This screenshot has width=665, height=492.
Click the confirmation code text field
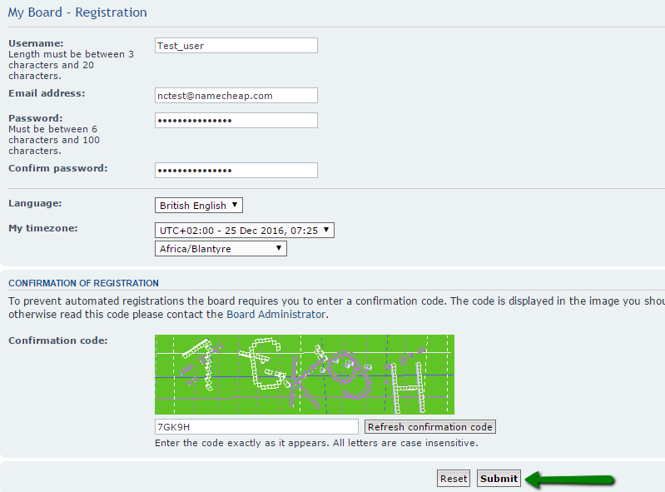[256, 427]
